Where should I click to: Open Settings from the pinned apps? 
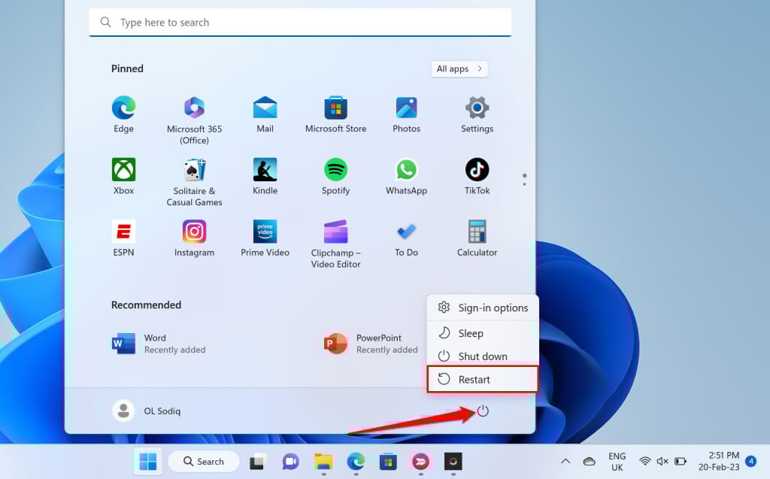point(477,114)
